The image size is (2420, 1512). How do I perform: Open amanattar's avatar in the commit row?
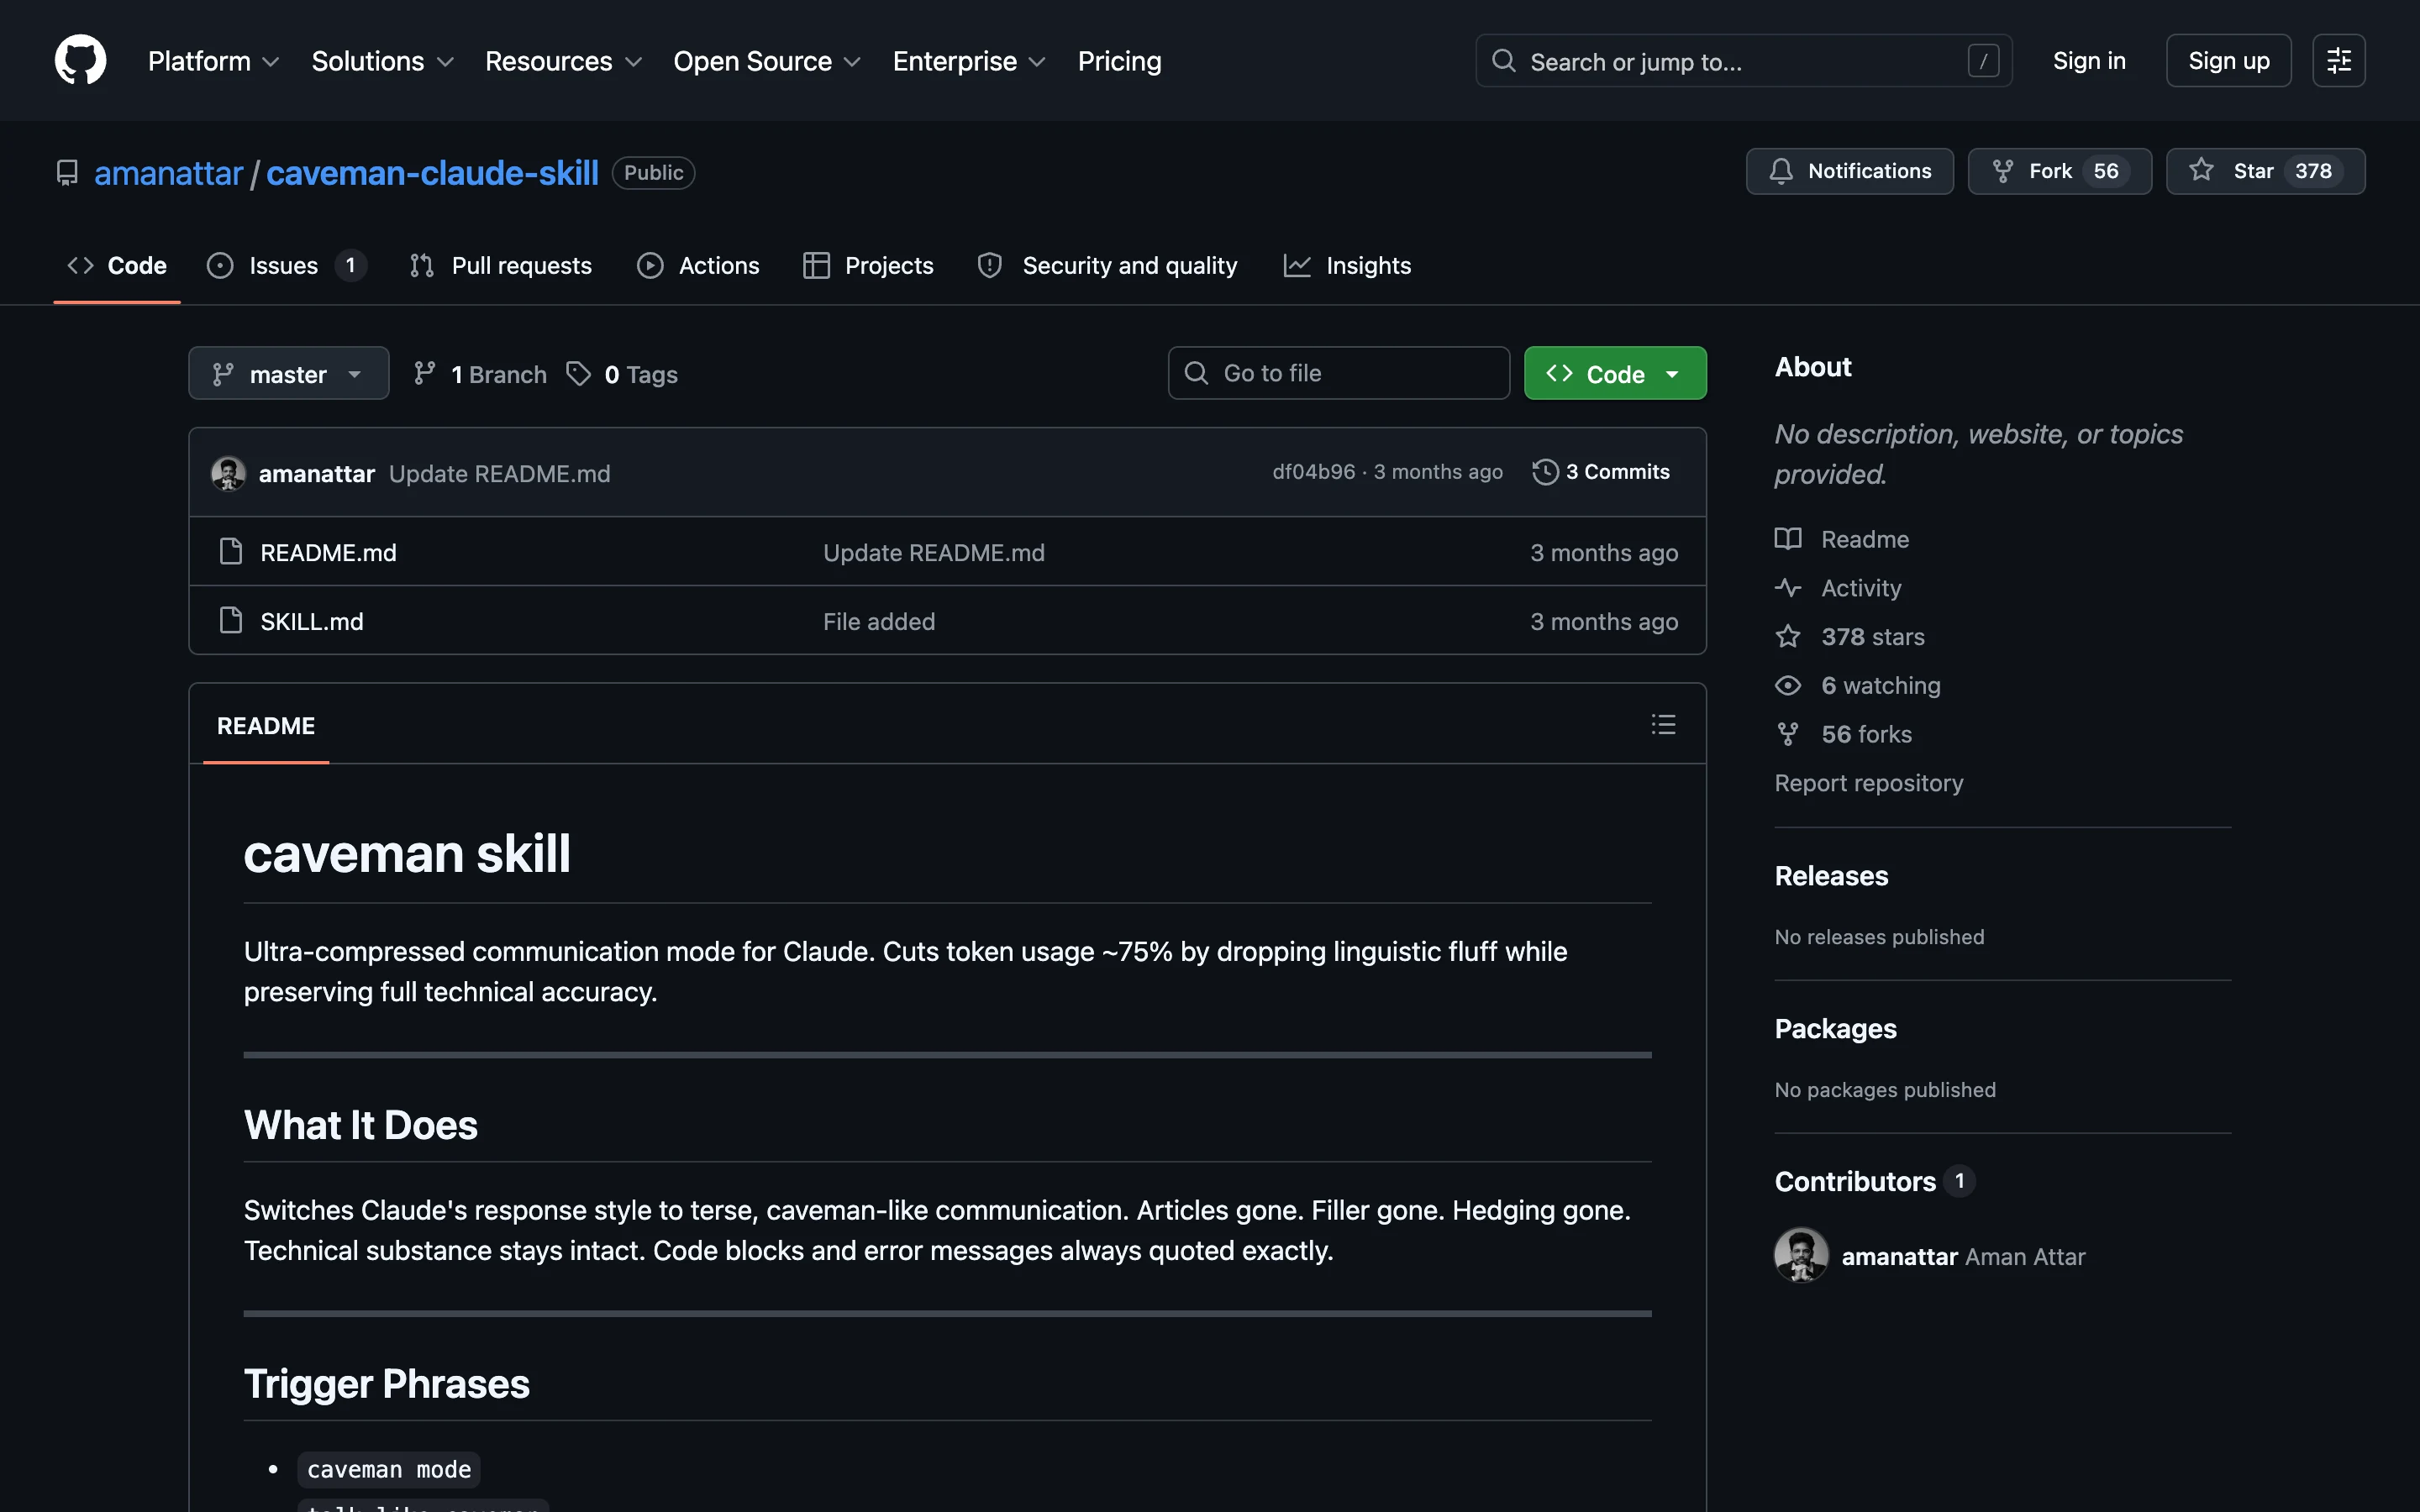click(x=228, y=473)
